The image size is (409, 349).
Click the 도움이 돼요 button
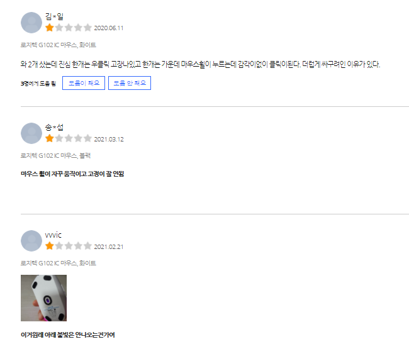point(84,83)
